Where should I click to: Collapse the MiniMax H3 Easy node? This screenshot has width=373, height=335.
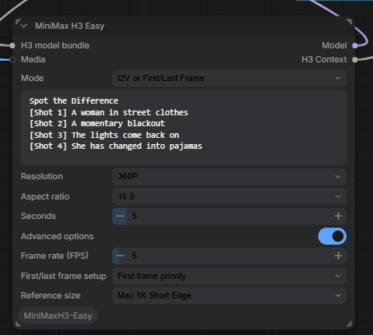click(24, 26)
